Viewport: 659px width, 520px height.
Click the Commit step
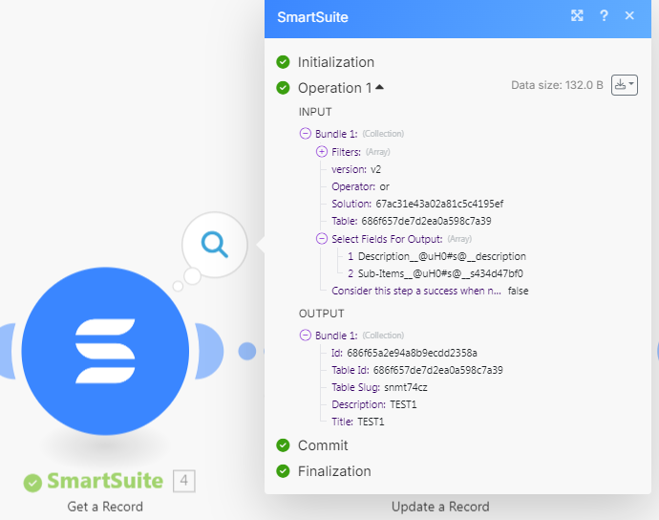(x=323, y=445)
